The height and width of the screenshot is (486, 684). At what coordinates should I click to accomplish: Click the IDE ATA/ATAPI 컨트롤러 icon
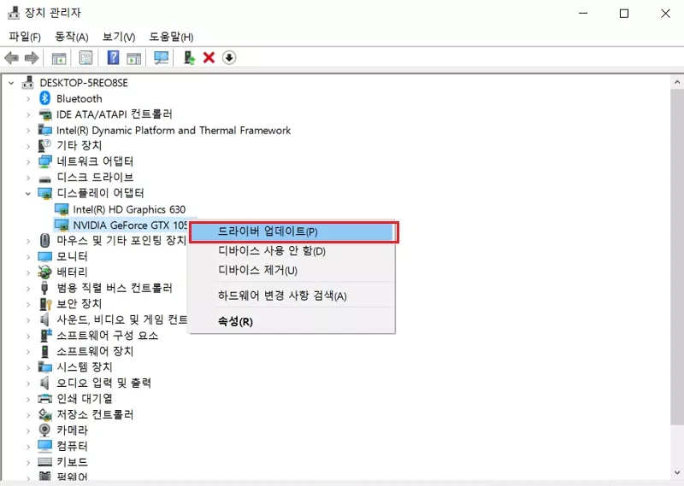pyautogui.click(x=45, y=114)
